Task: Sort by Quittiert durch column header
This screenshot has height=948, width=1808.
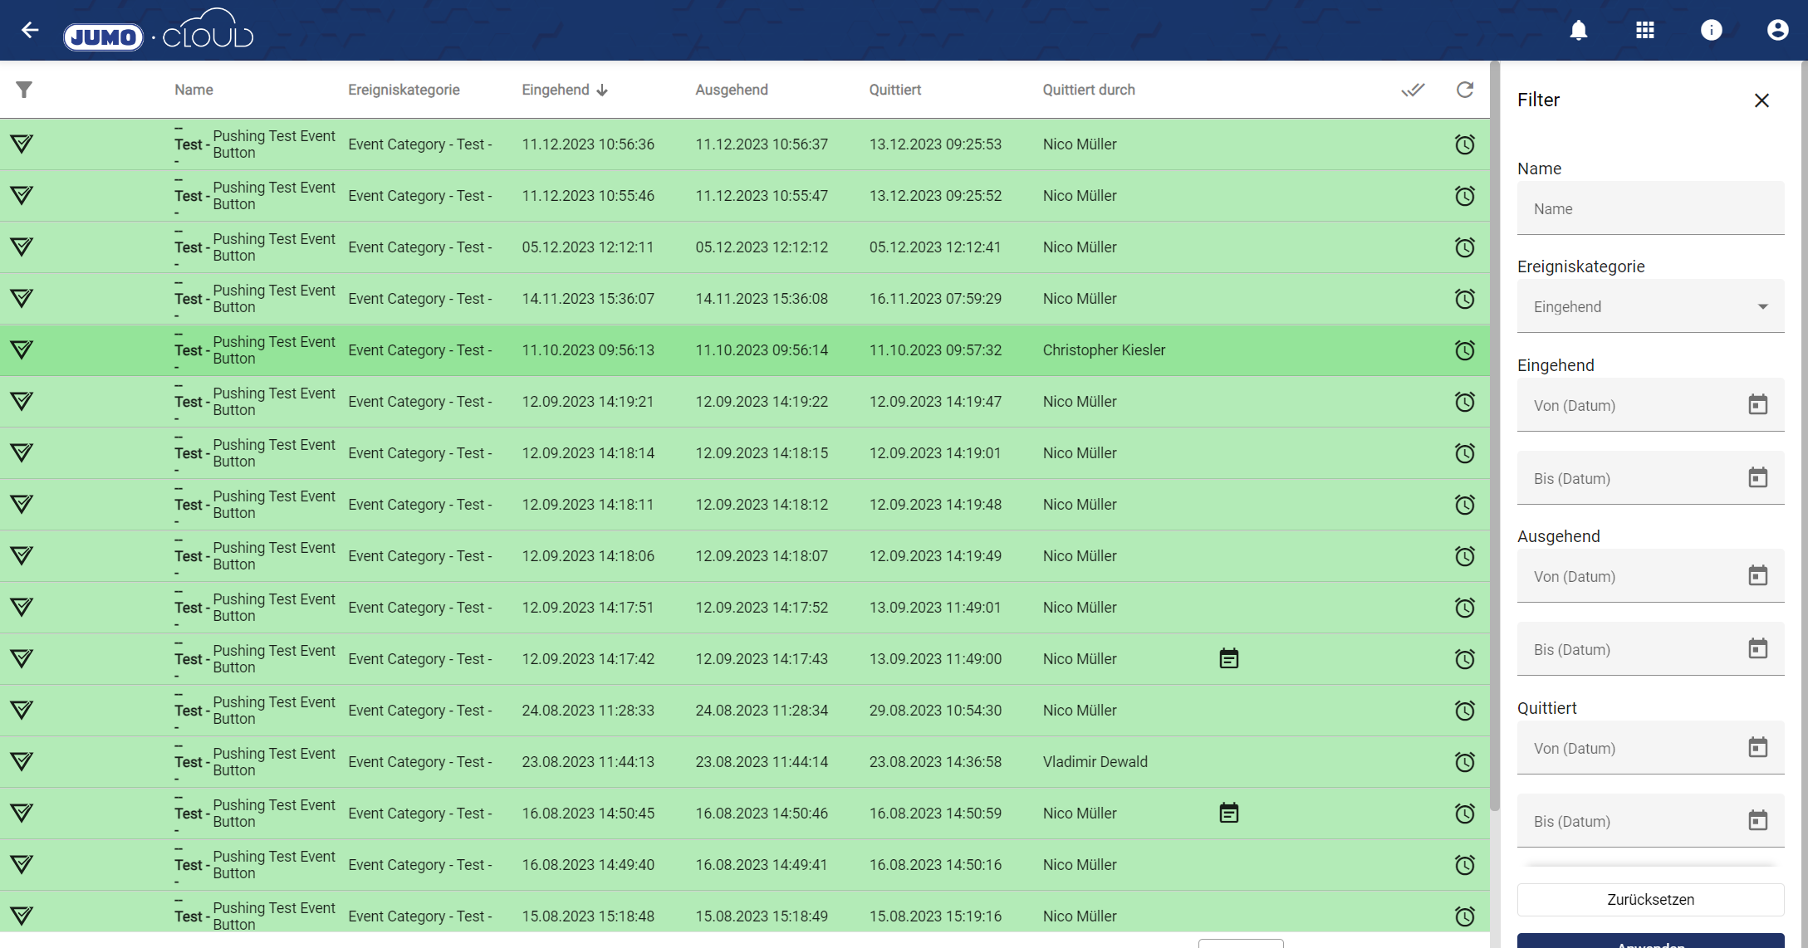Action: (1088, 90)
